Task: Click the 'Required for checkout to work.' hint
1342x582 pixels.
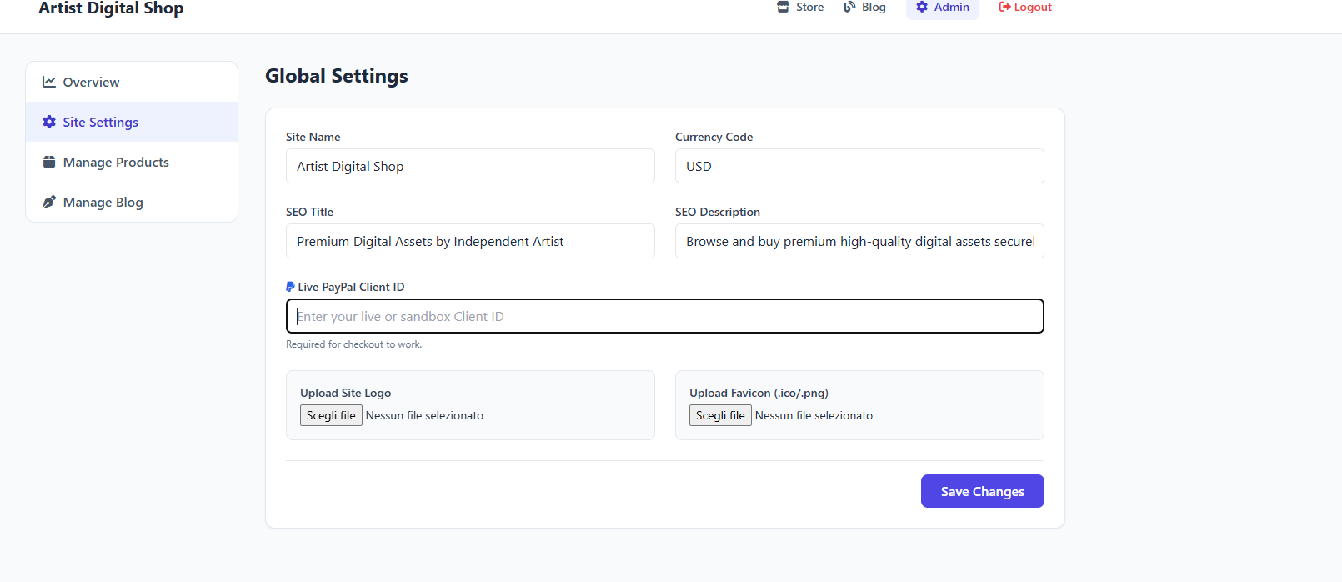Action: tap(354, 344)
